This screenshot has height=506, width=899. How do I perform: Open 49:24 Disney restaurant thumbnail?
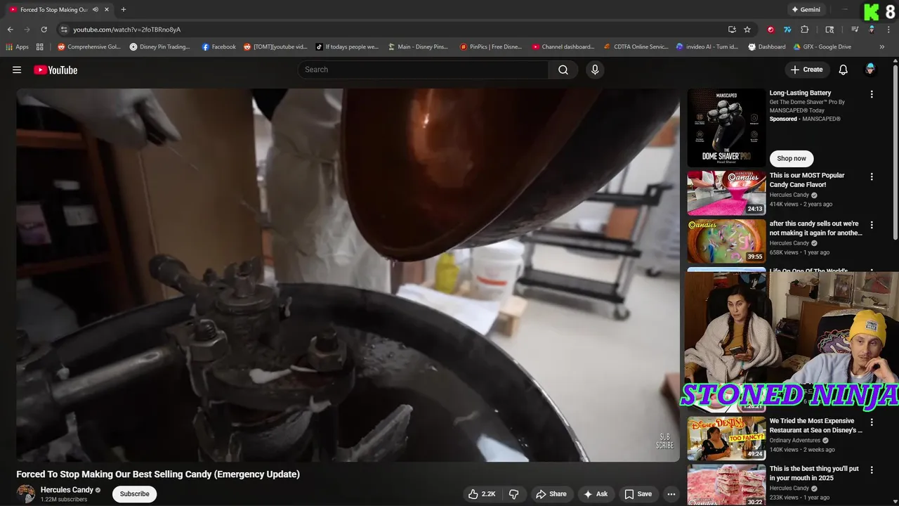point(726,439)
